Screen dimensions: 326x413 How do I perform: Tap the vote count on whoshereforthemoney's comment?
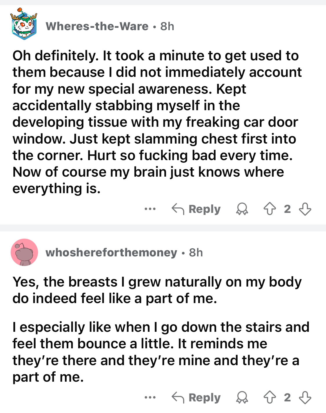tap(287, 397)
